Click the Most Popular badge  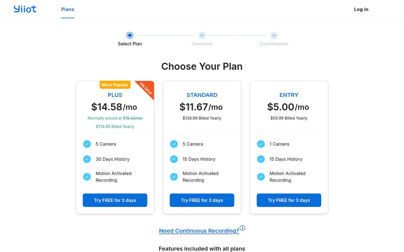point(115,85)
